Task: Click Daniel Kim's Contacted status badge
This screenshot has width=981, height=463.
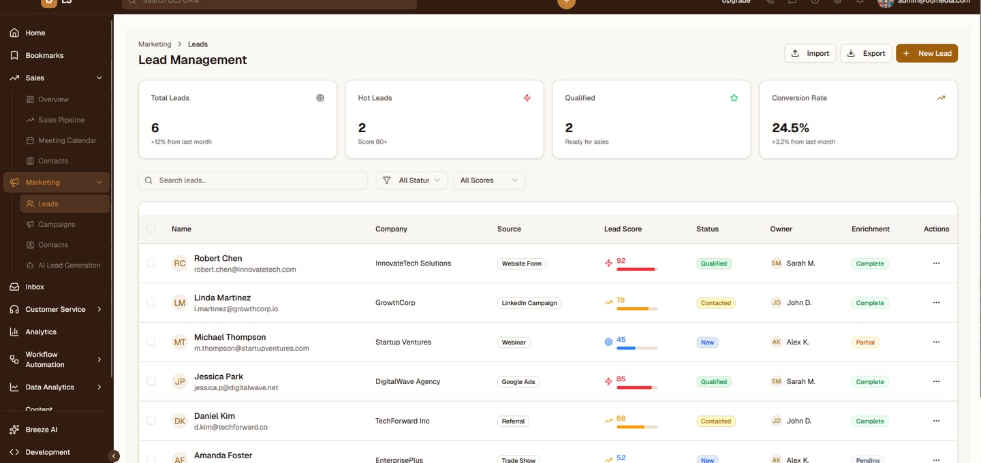Action: click(716, 421)
